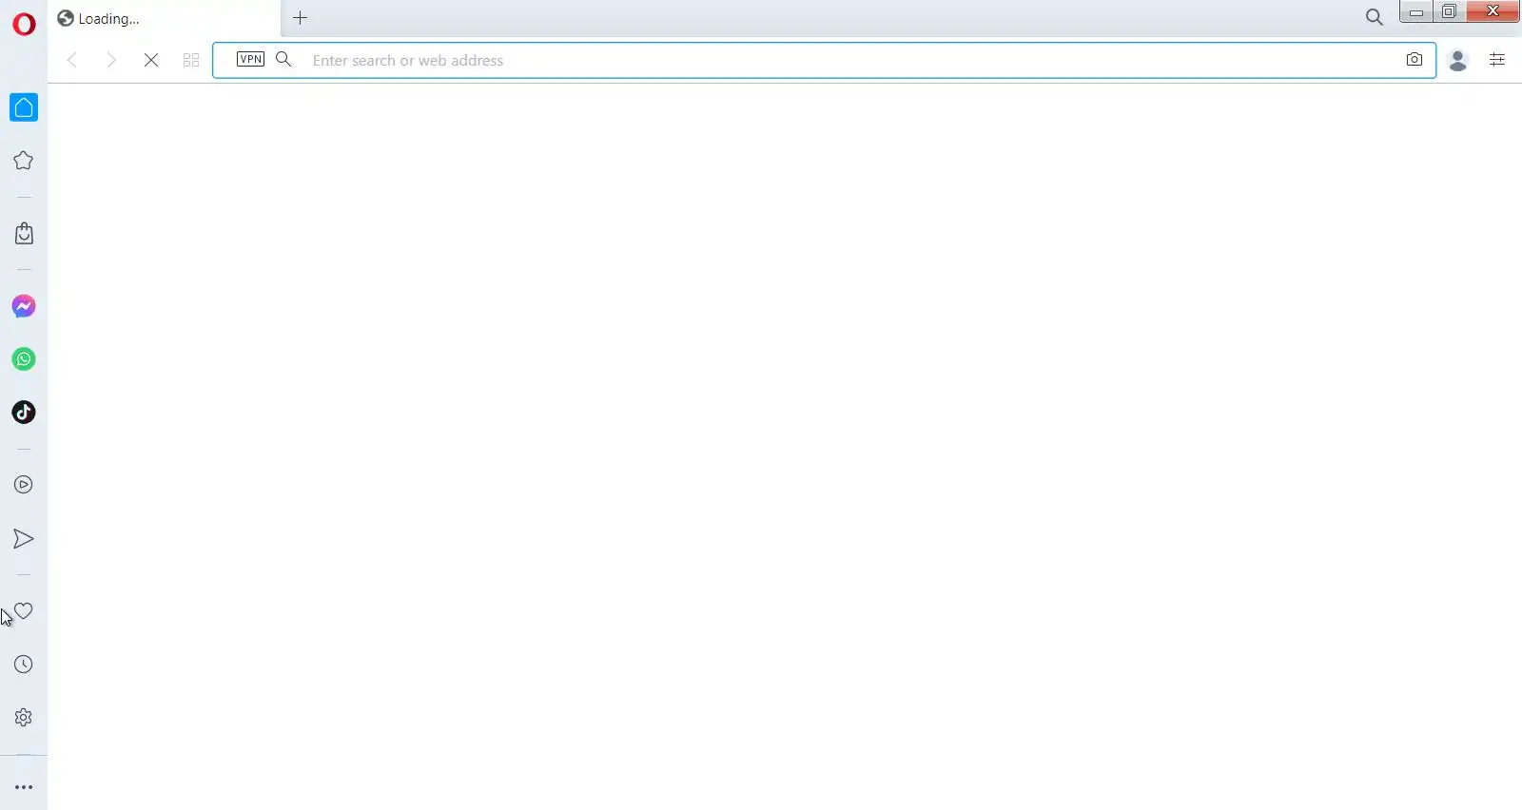Open the Speed Dial start page grid
Image resolution: width=1522 pixels, height=810 pixels.
coord(191,60)
